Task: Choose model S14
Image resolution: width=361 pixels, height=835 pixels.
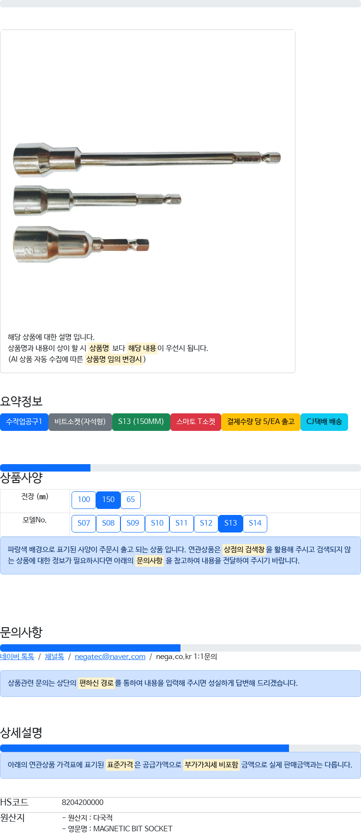Action: tap(255, 523)
